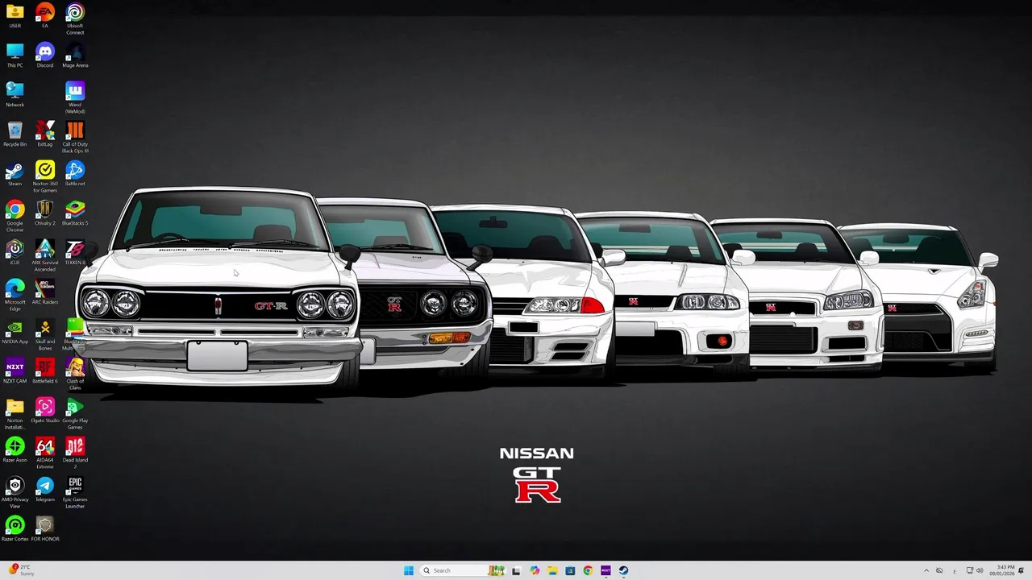Select the This PC desktop icon
The width and height of the screenshot is (1032, 580).
pyautogui.click(x=15, y=56)
